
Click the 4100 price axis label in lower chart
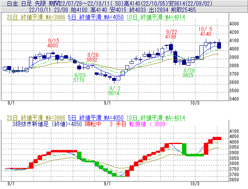click(234, 131)
